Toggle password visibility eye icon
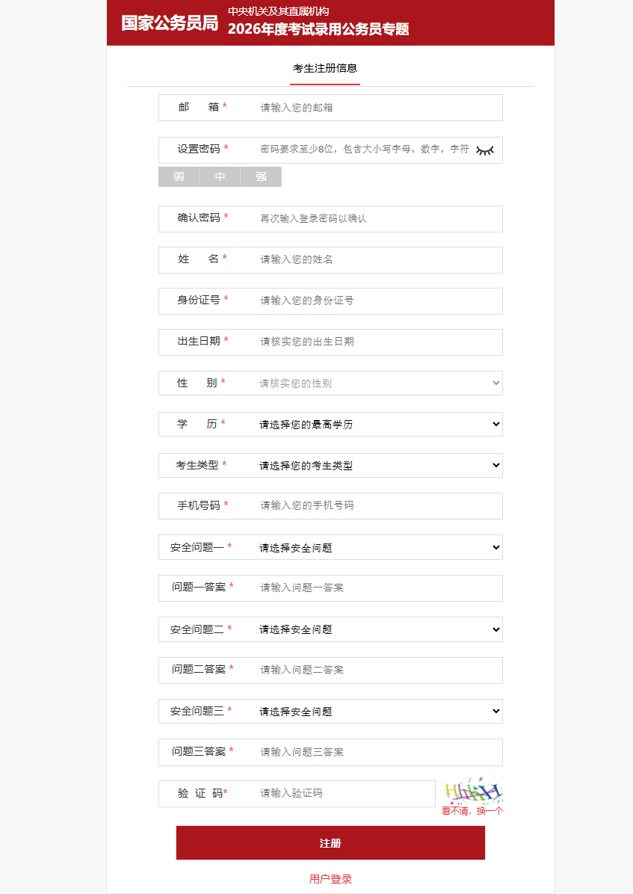 coord(485,150)
